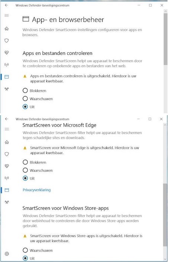Open Firewall network icon in lower window sidebar
This screenshot has width=169, height=262.
click(7, 178)
